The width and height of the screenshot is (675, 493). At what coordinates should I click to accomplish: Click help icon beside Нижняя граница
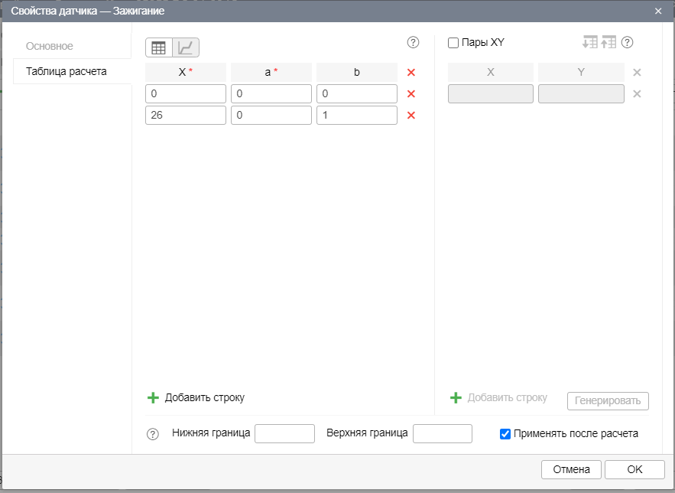coord(152,434)
